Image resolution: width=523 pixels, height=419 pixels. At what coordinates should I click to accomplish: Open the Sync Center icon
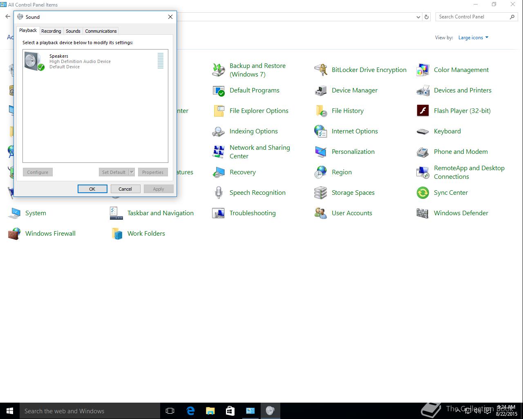[423, 193]
